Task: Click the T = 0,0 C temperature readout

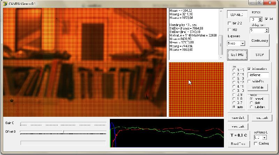Action: click(x=239, y=135)
